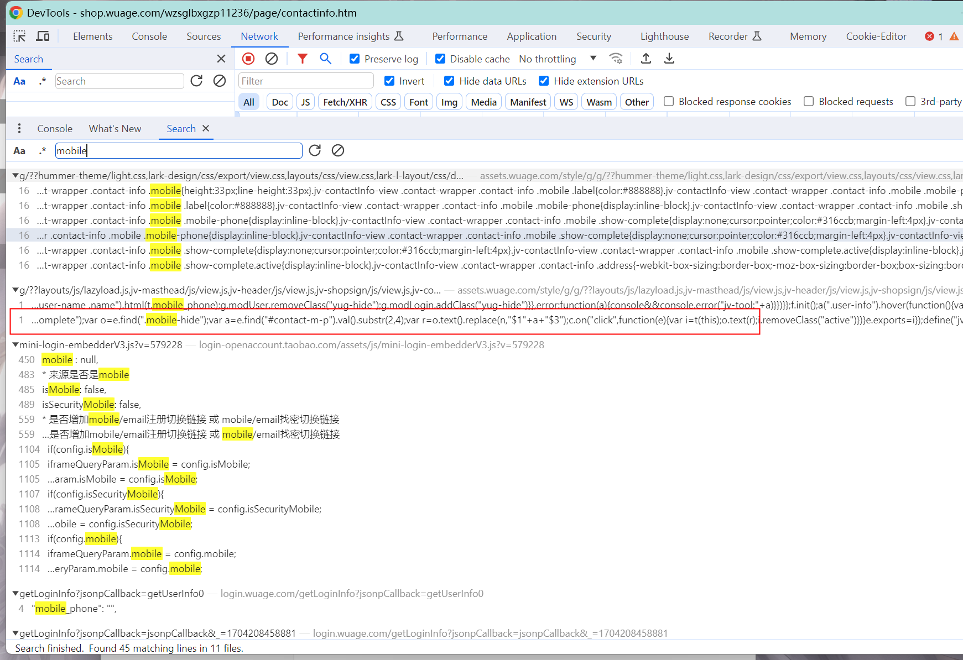Open the Cookie-Editor tab
Viewport: 963px width, 660px height.
tap(876, 36)
